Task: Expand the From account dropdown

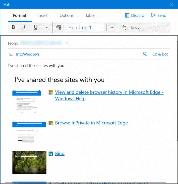Action: click(67, 43)
